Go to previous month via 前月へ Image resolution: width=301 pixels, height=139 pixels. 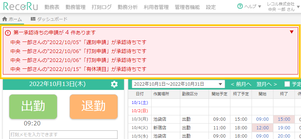click(241, 84)
